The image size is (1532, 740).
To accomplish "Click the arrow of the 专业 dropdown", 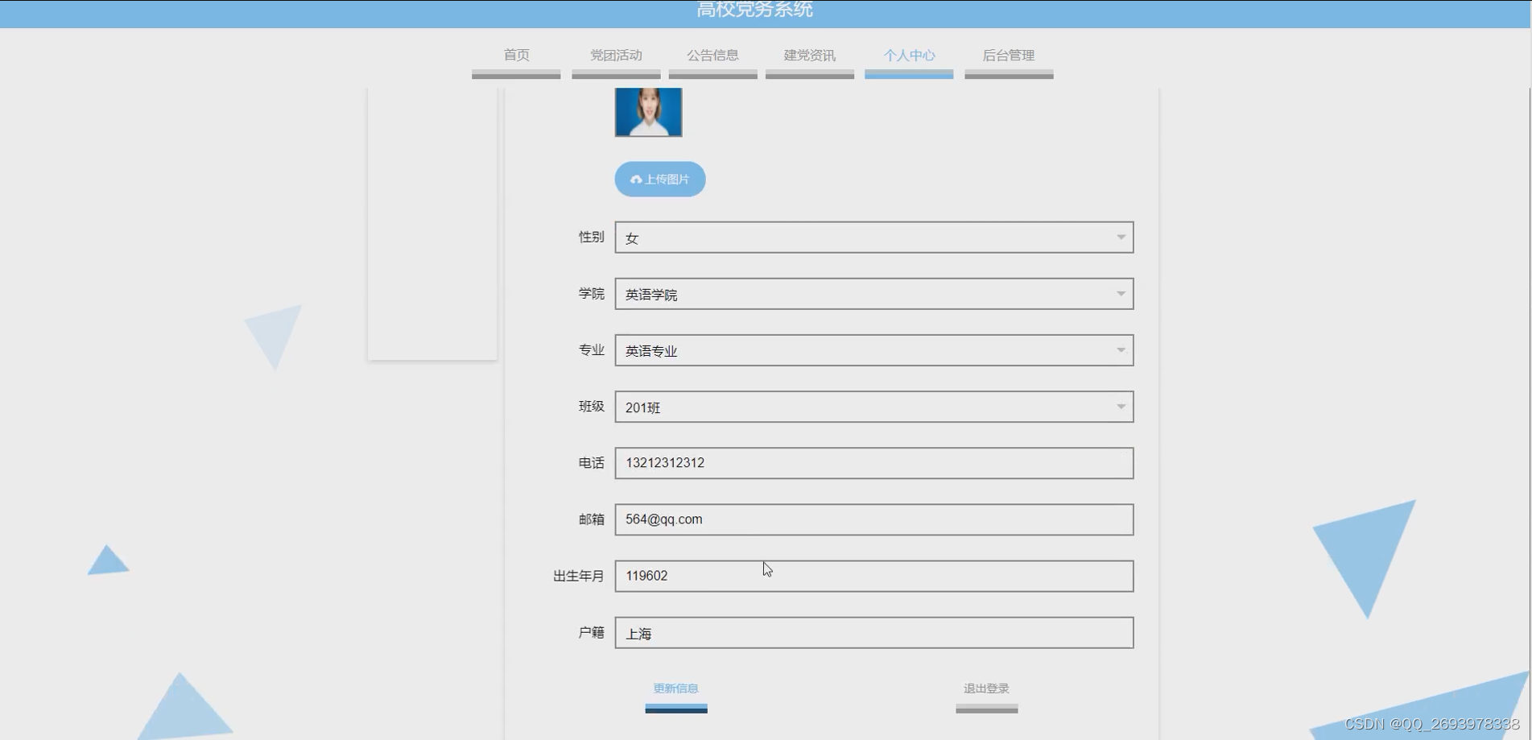I will [x=1121, y=350].
